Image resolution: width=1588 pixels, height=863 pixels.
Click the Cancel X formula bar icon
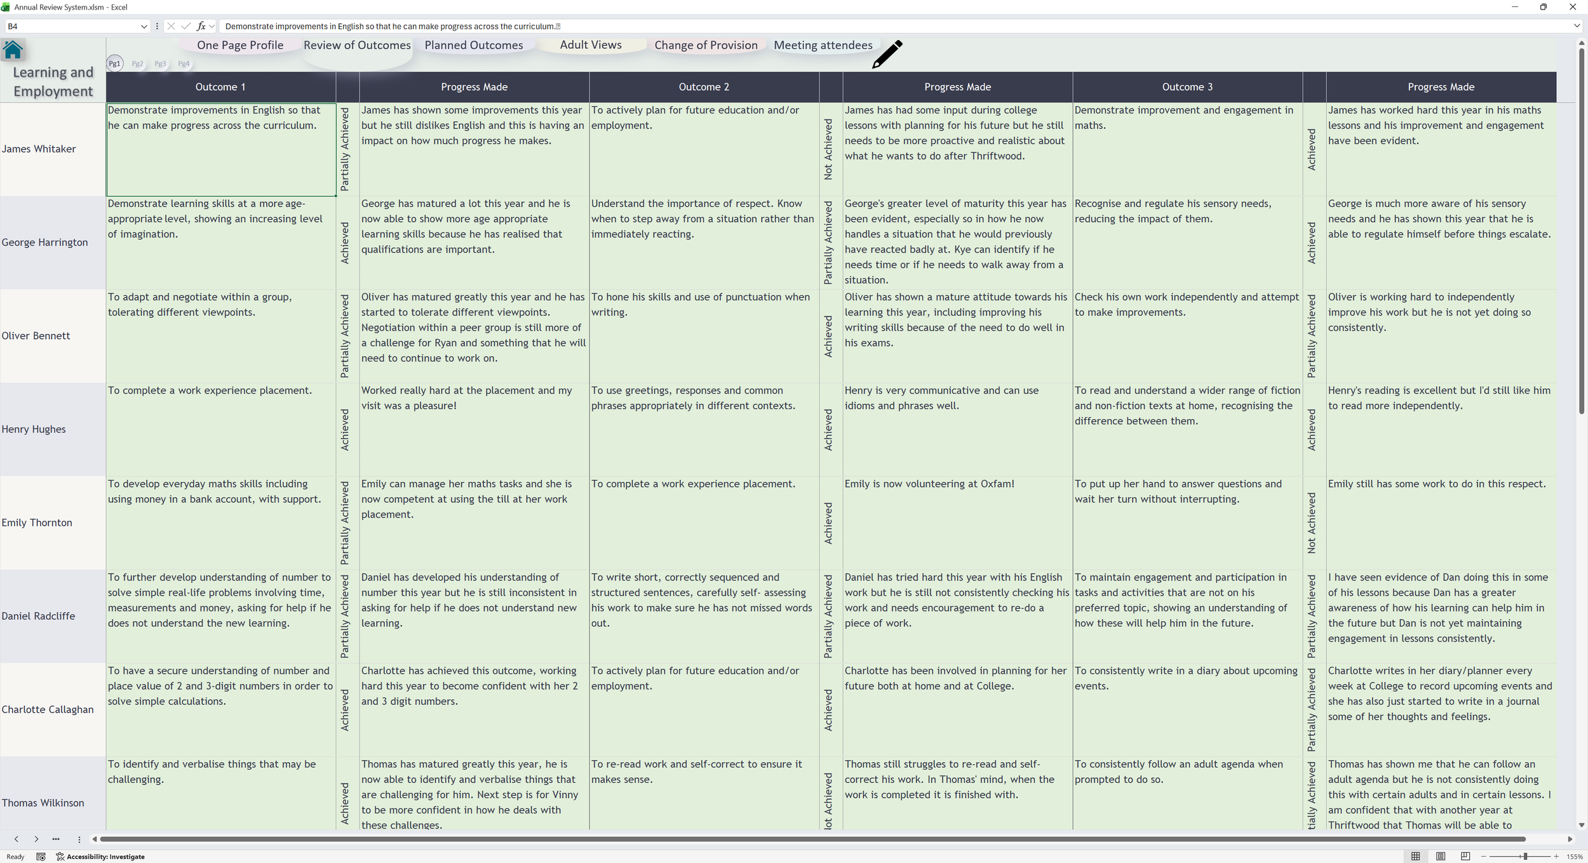pos(170,26)
